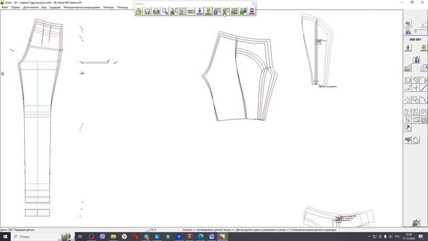Viewport: 428px width, 241px height.
Task: Open a file with the yellow folder icon
Action: [x=138, y=11]
